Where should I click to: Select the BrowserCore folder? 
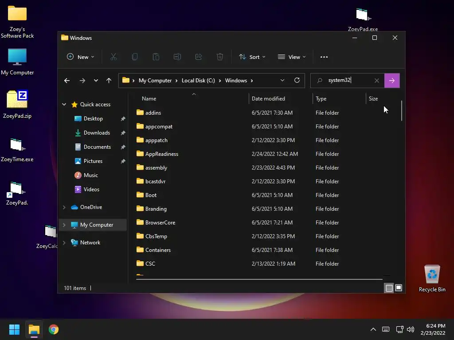coord(160,223)
